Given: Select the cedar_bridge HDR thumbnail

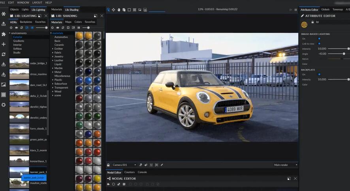Looking at the screenshot, I should pyautogui.click(x=19, y=63).
